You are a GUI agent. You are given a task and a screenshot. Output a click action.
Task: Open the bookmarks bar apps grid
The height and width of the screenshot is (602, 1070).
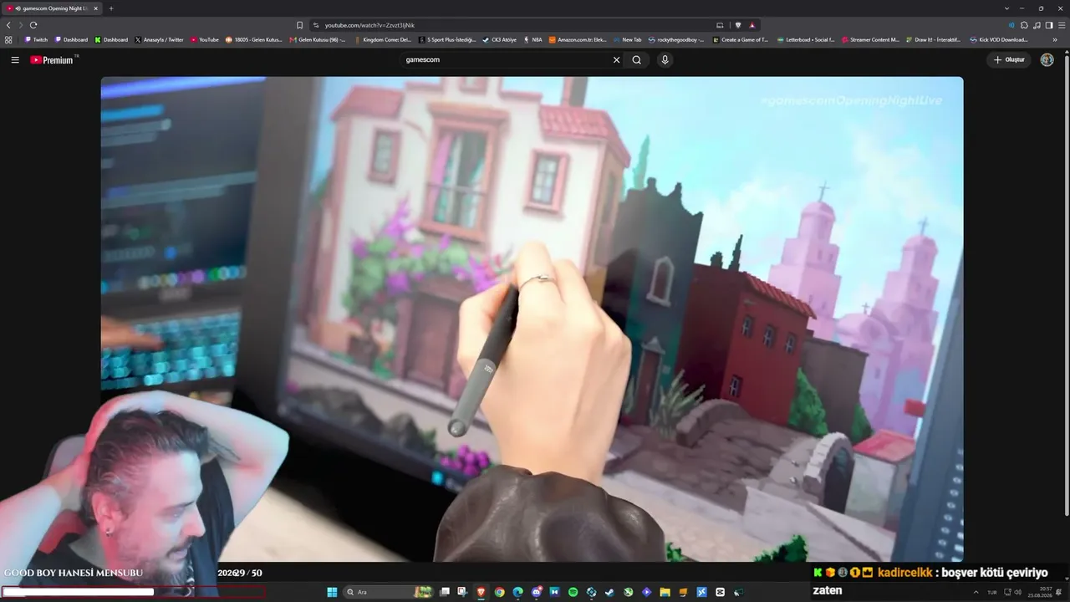(8, 39)
